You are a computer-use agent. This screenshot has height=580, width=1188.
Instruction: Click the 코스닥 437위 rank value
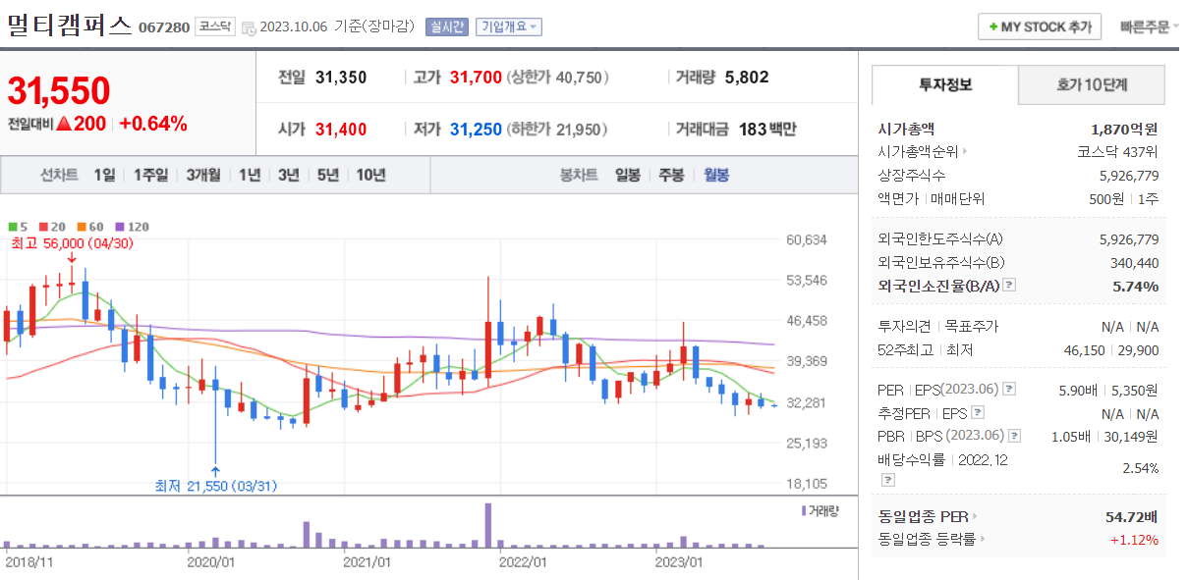[1118, 152]
